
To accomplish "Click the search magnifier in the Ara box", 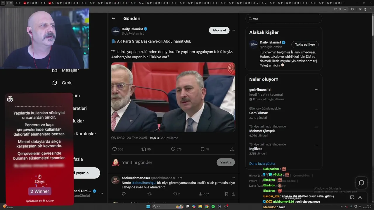I will pos(250,18).
